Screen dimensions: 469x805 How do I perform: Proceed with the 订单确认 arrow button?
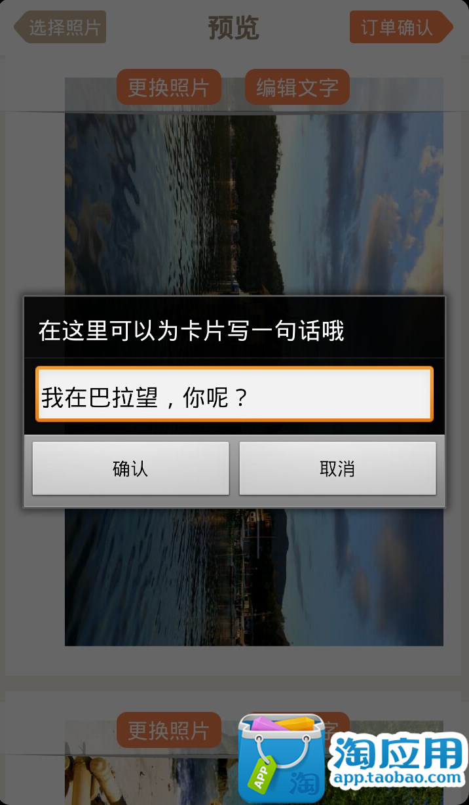point(401,27)
